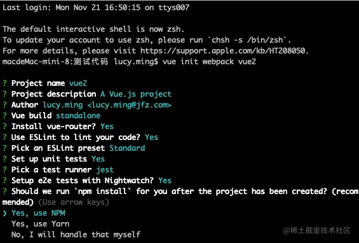Click the "jest" test runner answer
359x243 pixels.
(x=105, y=170)
